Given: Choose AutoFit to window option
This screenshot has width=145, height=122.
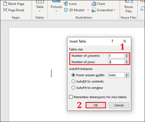Looking at the screenshot, I should pos(87,88).
